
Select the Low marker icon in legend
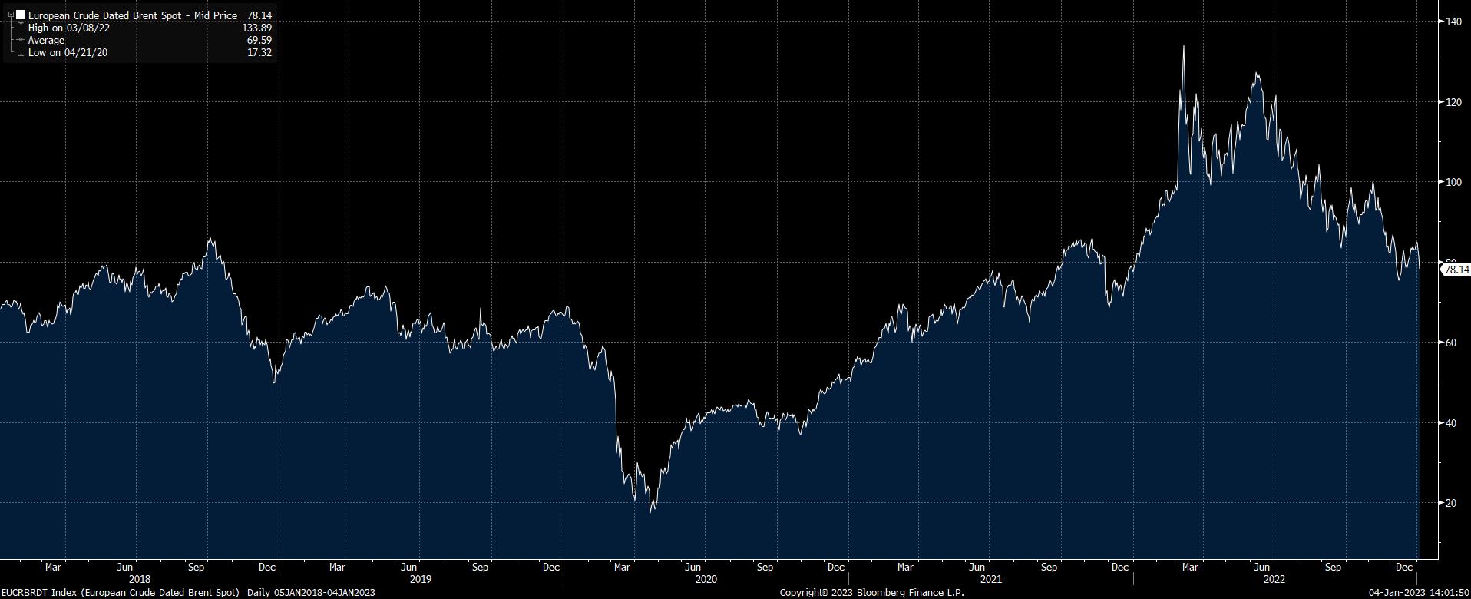pos(20,52)
